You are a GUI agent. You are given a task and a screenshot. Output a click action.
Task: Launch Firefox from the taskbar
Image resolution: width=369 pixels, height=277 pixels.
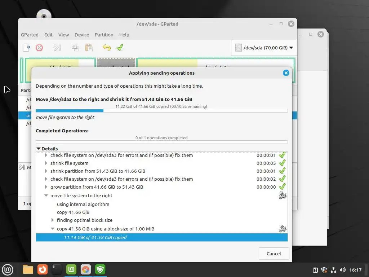pos(43,269)
